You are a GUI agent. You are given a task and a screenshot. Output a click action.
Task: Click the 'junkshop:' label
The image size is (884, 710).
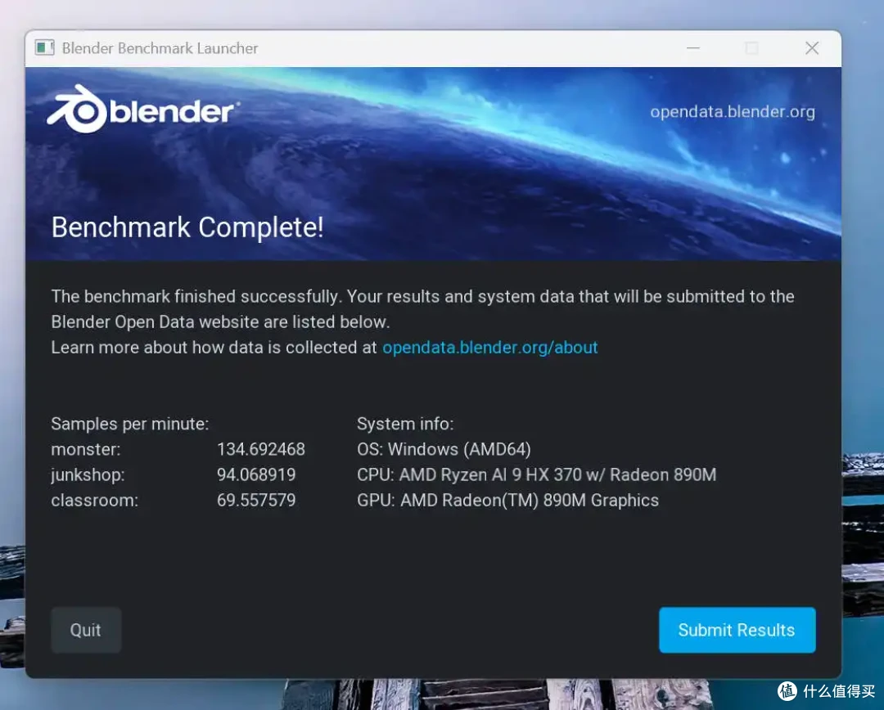[88, 475]
